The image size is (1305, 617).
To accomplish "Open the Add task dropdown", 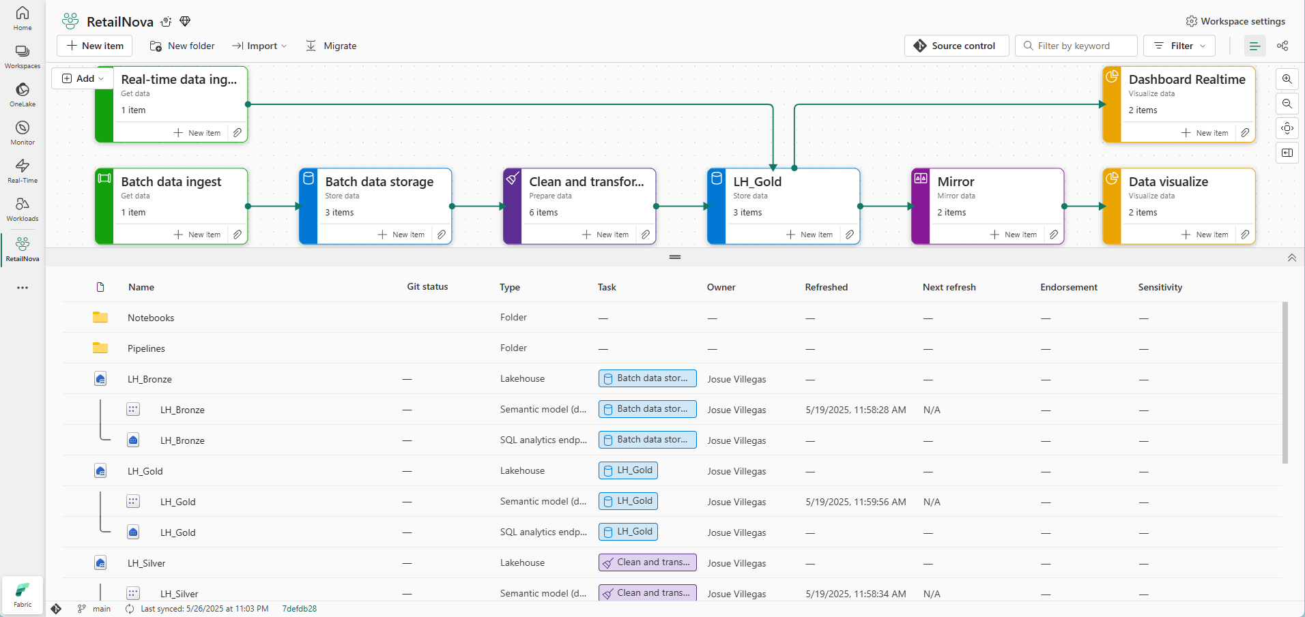I will [83, 78].
